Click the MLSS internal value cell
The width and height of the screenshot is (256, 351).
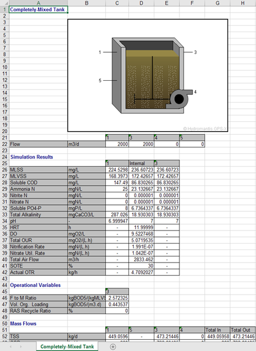(141, 170)
